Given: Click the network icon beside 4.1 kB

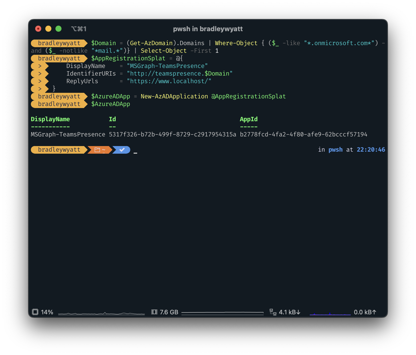Looking at the screenshot, I should point(273,312).
